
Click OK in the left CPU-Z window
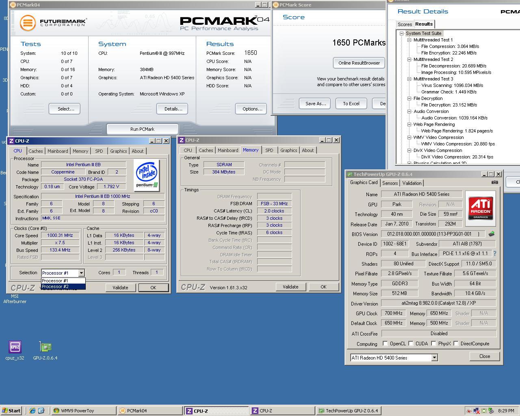coord(153,288)
